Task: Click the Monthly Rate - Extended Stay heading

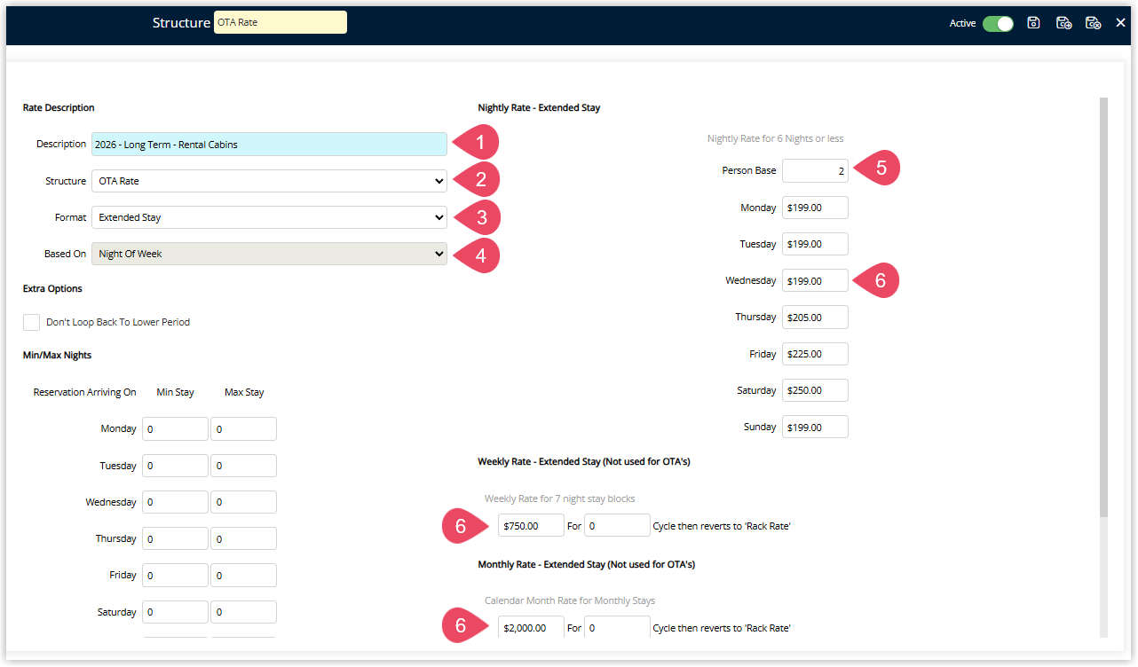Action: [x=586, y=564]
